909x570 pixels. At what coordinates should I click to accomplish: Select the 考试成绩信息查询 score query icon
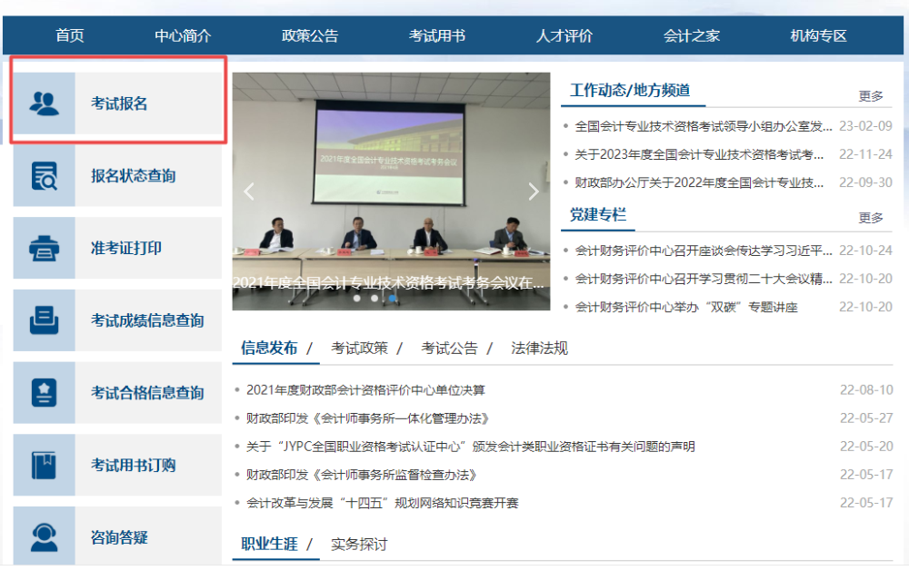coord(45,320)
